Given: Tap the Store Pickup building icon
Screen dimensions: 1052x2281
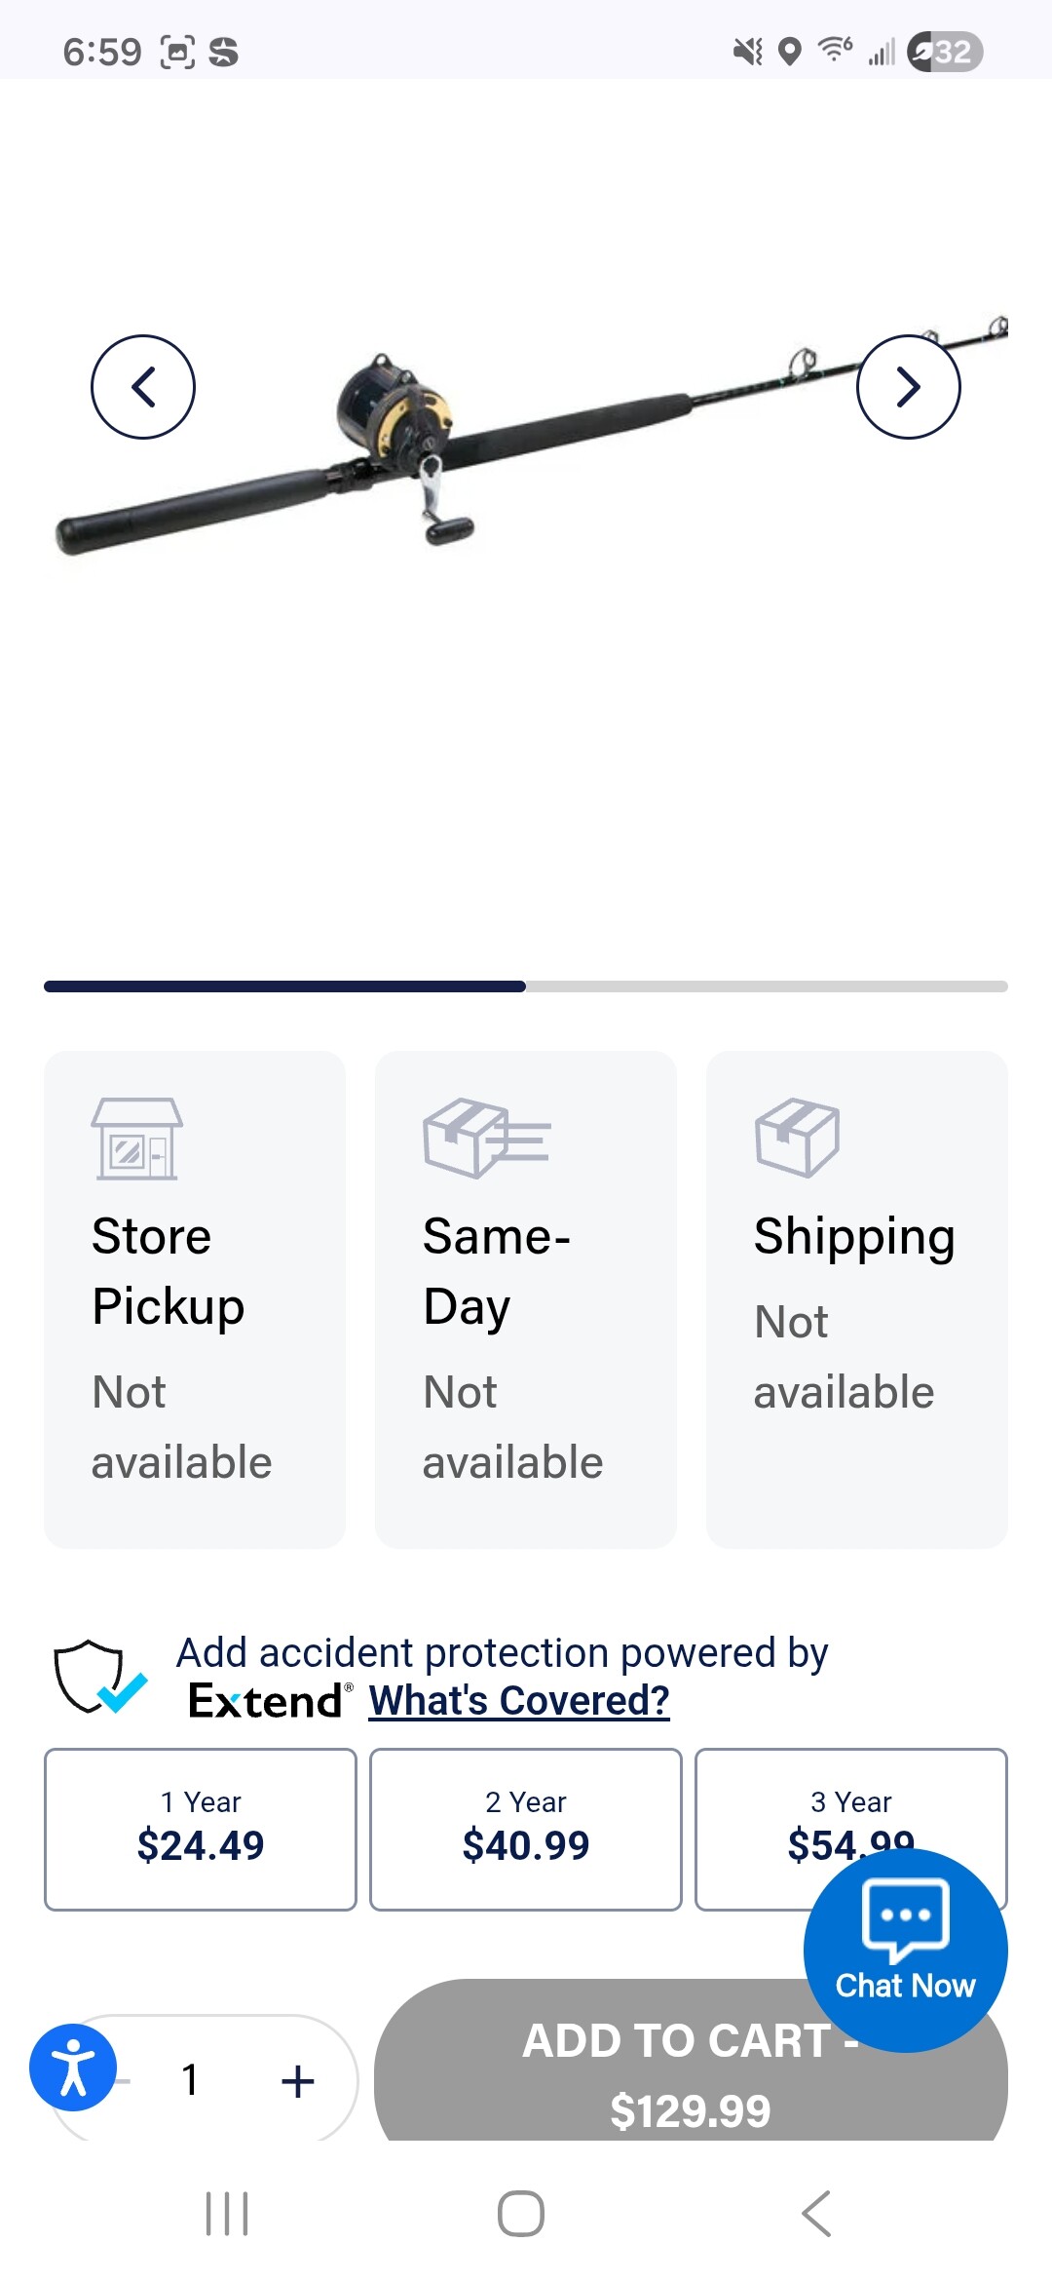Looking at the screenshot, I should [136, 1139].
